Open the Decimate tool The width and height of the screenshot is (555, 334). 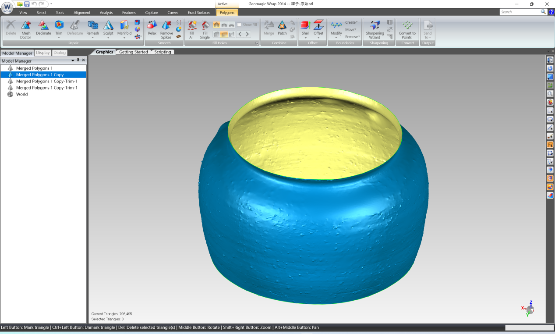click(x=43, y=29)
